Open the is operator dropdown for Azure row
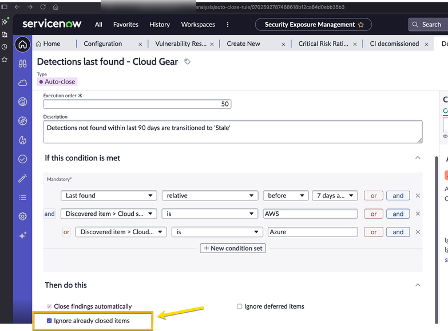 tap(217, 232)
